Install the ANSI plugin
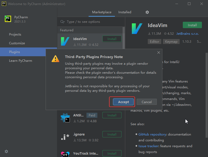 click(x=112, y=115)
